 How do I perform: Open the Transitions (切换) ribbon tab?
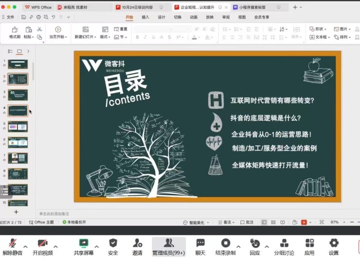pos(177,17)
